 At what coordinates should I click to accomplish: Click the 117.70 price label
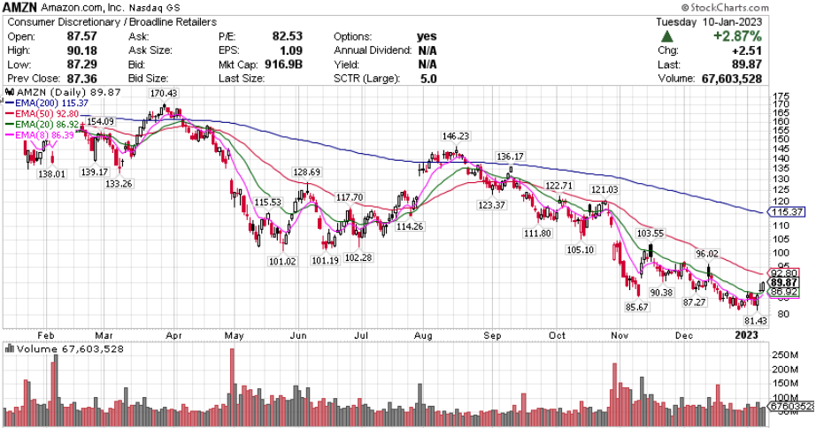click(x=350, y=197)
